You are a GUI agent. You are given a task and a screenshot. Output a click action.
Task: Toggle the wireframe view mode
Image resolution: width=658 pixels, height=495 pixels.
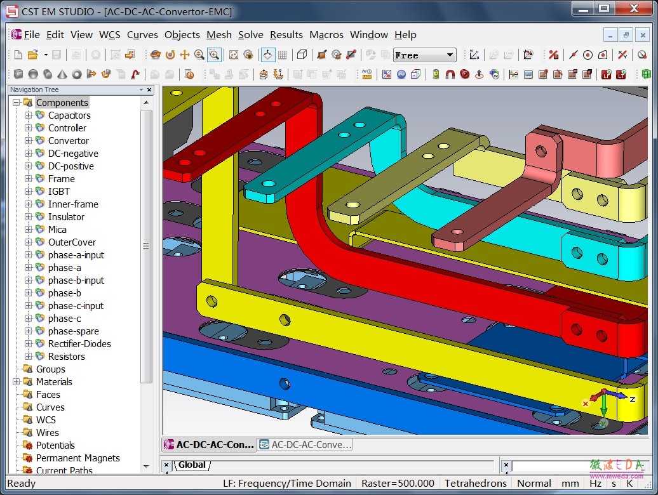click(302, 55)
